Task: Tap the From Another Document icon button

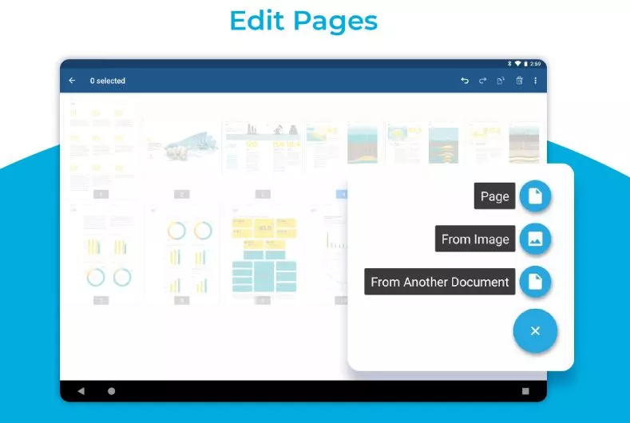Action: (x=535, y=282)
